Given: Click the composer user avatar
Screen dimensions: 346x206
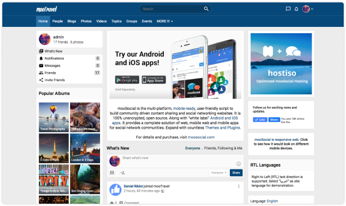Looking at the screenshot, I should [x=115, y=161].
